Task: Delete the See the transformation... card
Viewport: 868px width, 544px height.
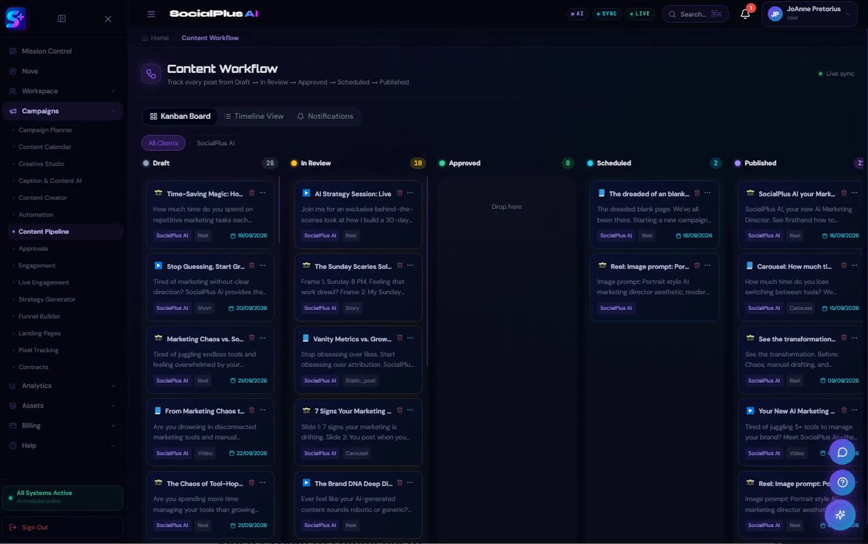Action: [844, 338]
